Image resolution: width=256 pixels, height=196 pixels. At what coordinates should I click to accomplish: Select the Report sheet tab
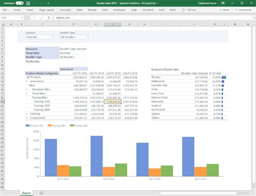26,193
